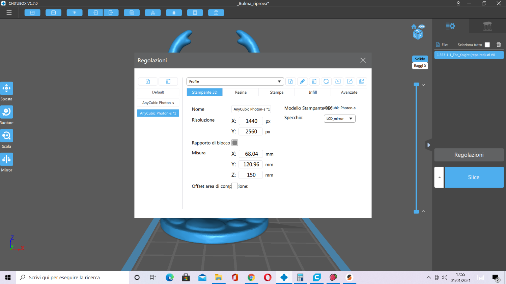The image size is (506, 284).
Task: Open Windows Start menu
Action: click(x=8, y=278)
